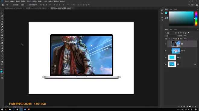This screenshot has height=111, width=199.
Task: Open the History panel icon in the collapsed dock
Action: (x=162, y=10)
